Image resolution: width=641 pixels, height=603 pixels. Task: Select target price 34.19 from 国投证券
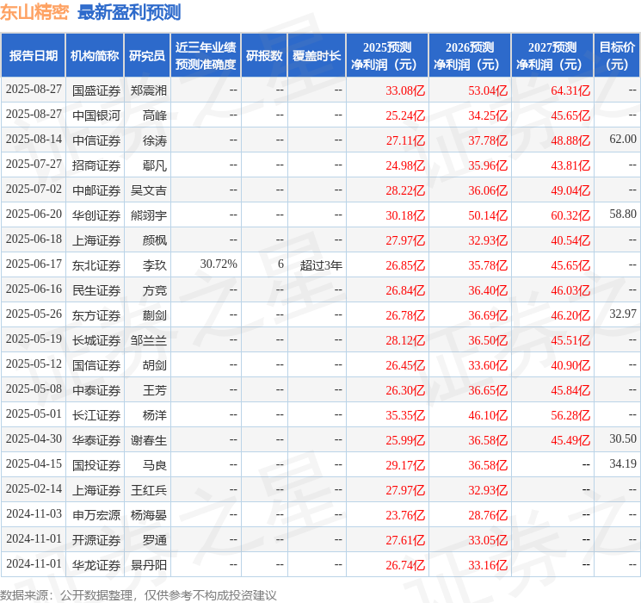click(x=623, y=463)
